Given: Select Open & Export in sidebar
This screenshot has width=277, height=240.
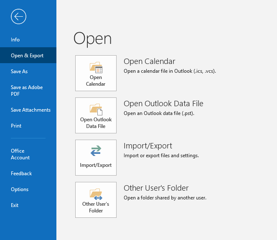Looking at the screenshot, I should 27,56.
